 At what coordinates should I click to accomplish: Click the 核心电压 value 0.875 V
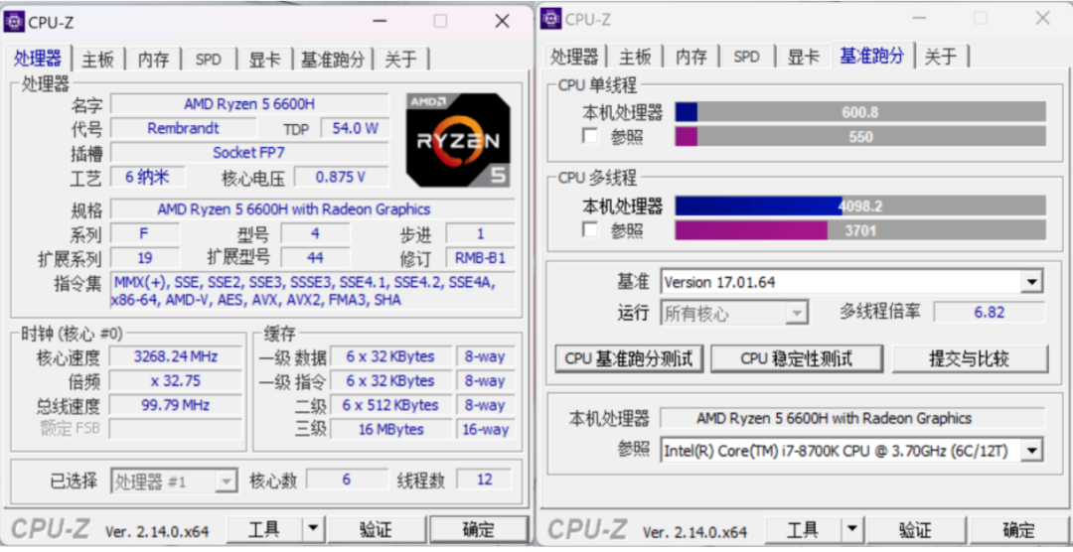click(x=341, y=177)
